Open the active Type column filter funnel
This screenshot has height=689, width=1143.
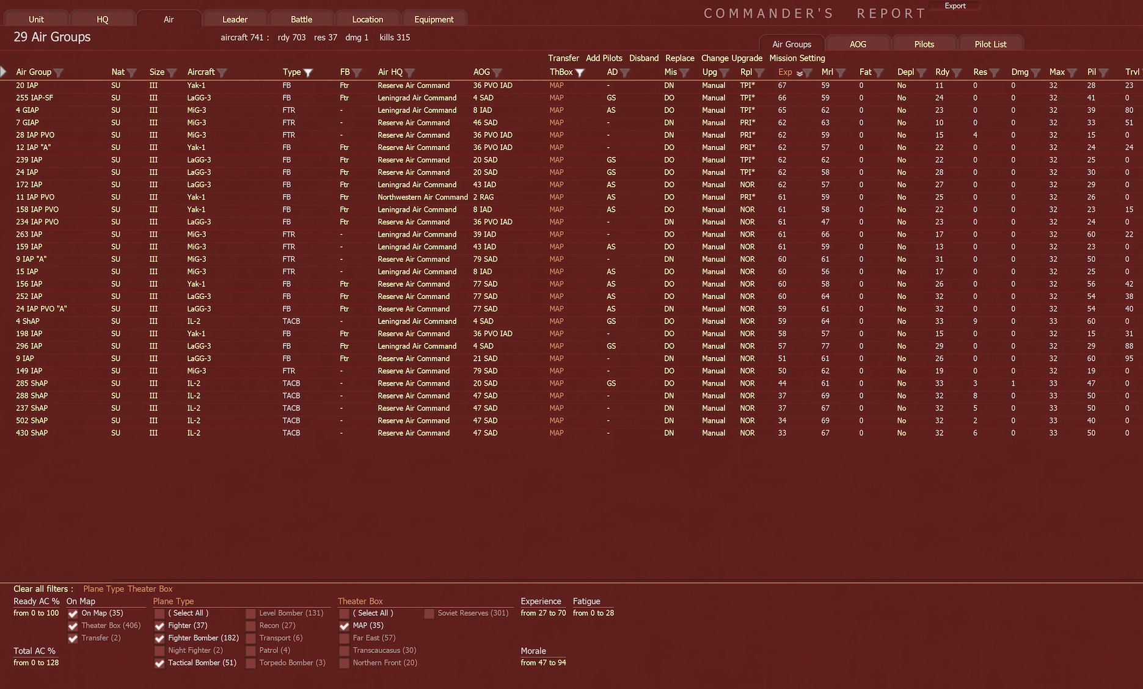(x=309, y=73)
